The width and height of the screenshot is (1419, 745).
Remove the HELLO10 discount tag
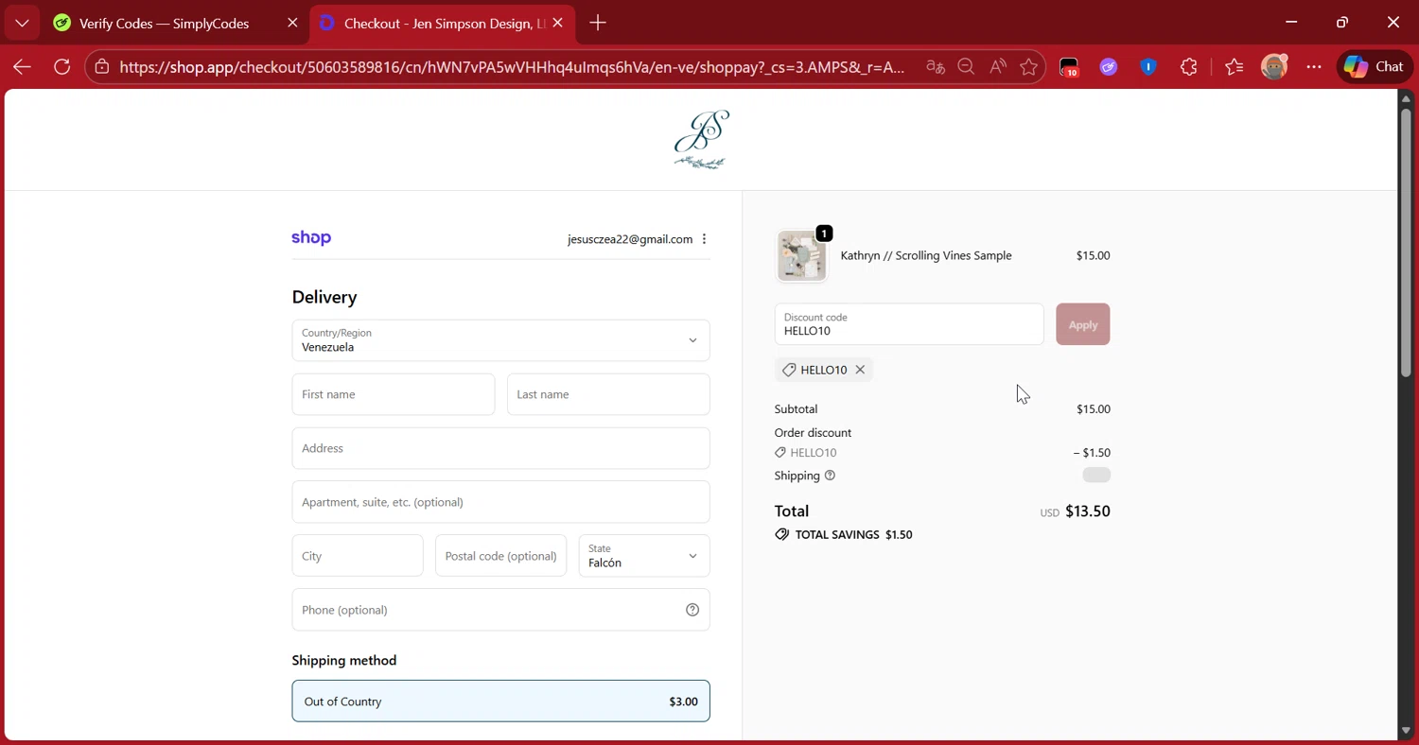click(860, 370)
